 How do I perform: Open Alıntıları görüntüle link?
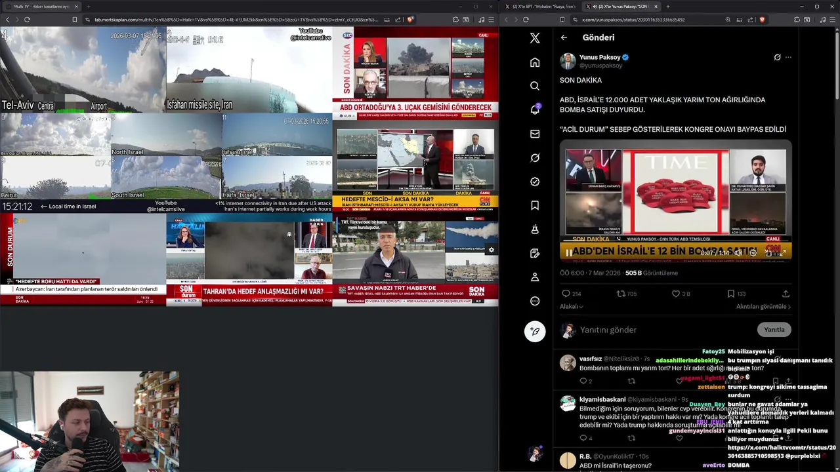(763, 306)
